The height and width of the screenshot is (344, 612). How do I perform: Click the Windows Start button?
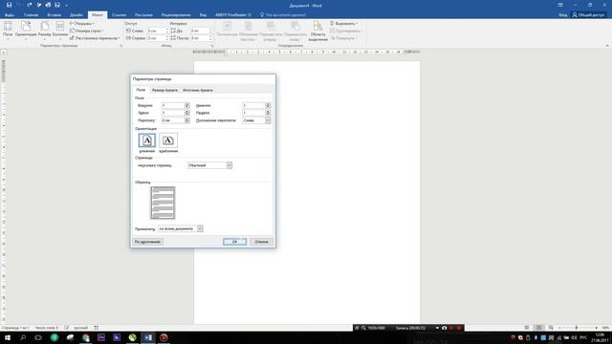(x=8, y=337)
